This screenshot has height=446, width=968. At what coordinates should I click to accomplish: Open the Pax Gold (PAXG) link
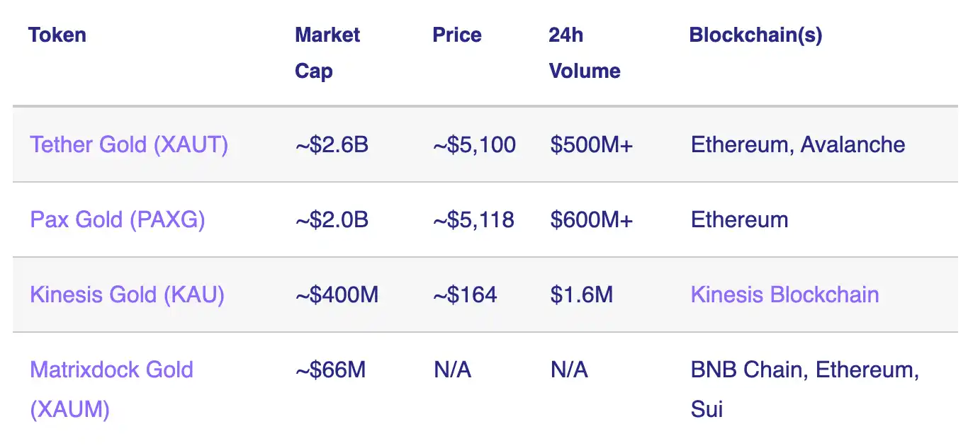tap(118, 220)
